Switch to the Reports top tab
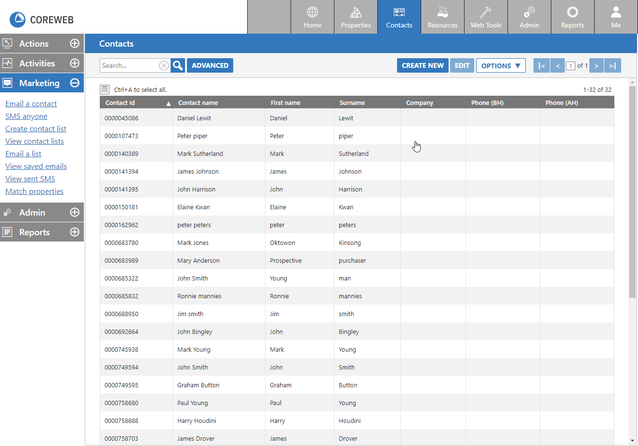 tap(572, 17)
